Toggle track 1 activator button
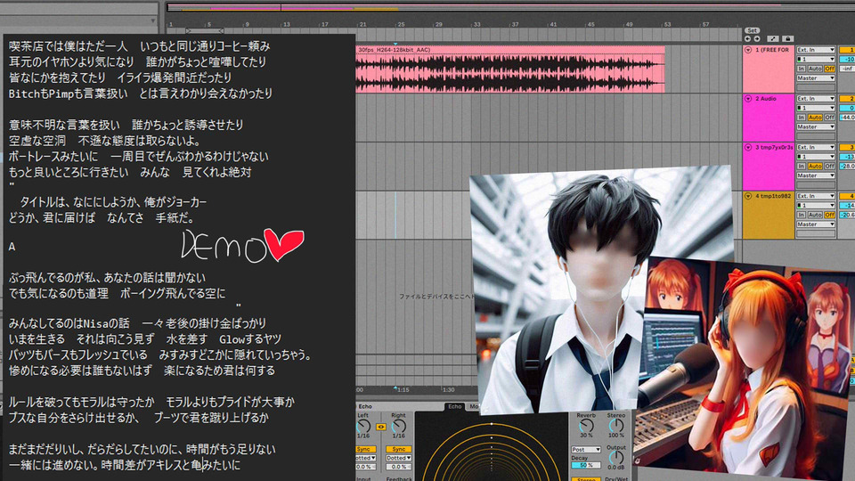Image resolution: width=855 pixels, height=481 pixels. click(847, 50)
